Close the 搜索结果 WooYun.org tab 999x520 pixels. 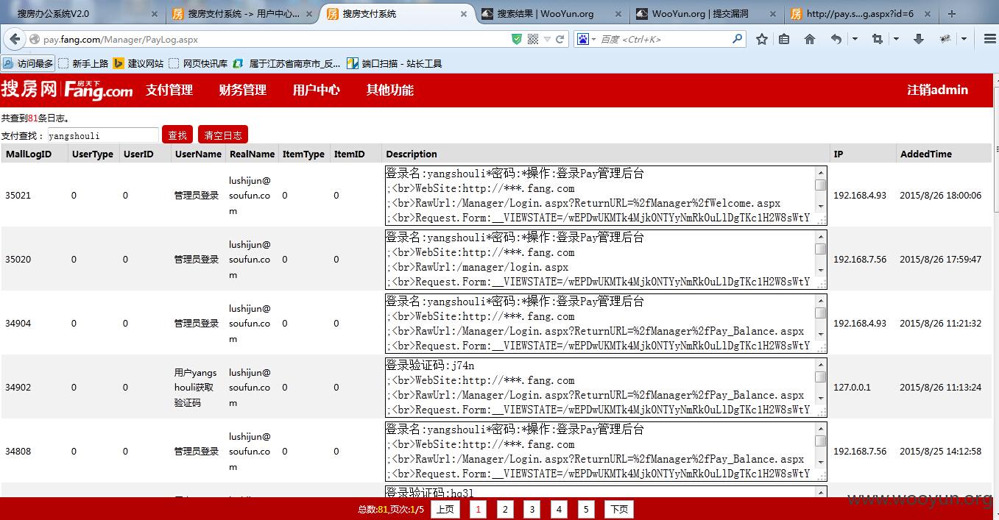[x=618, y=13]
